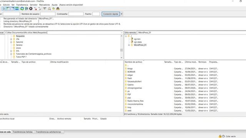This screenshot has height=138, width=246.
Task: Switch to the Transferencias fallidas tab
Action: coord(23,132)
